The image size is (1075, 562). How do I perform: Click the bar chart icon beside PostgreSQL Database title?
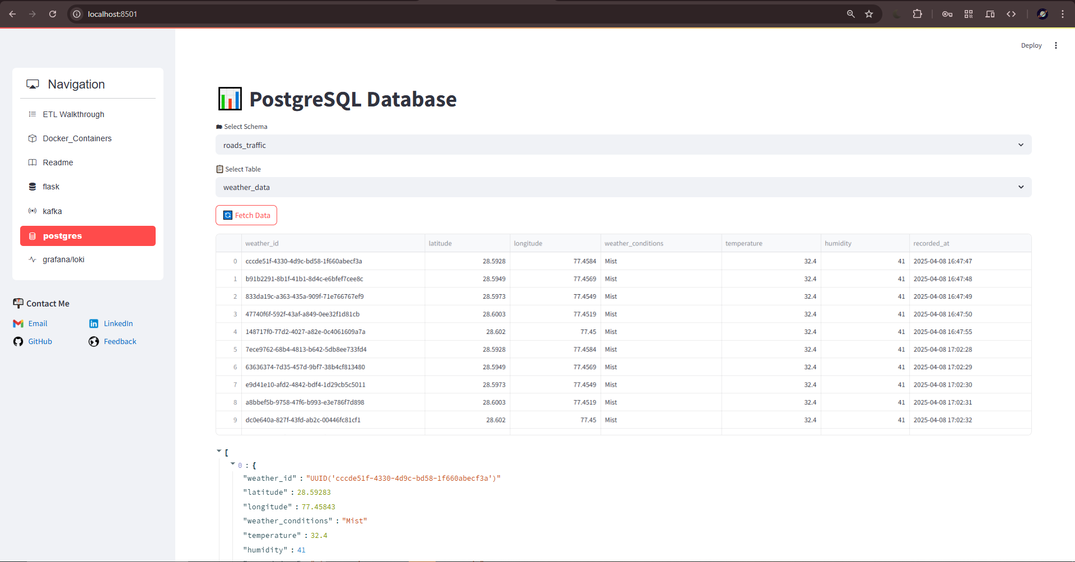(x=230, y=99)
